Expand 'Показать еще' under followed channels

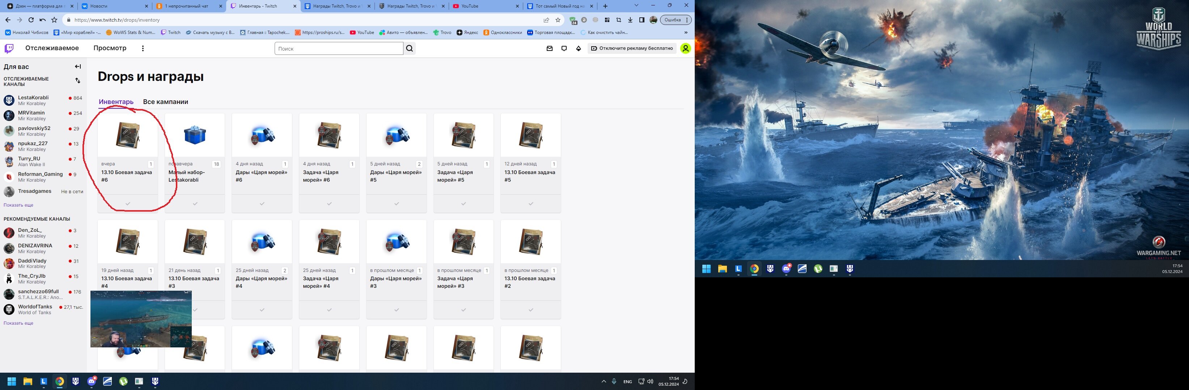18,205
